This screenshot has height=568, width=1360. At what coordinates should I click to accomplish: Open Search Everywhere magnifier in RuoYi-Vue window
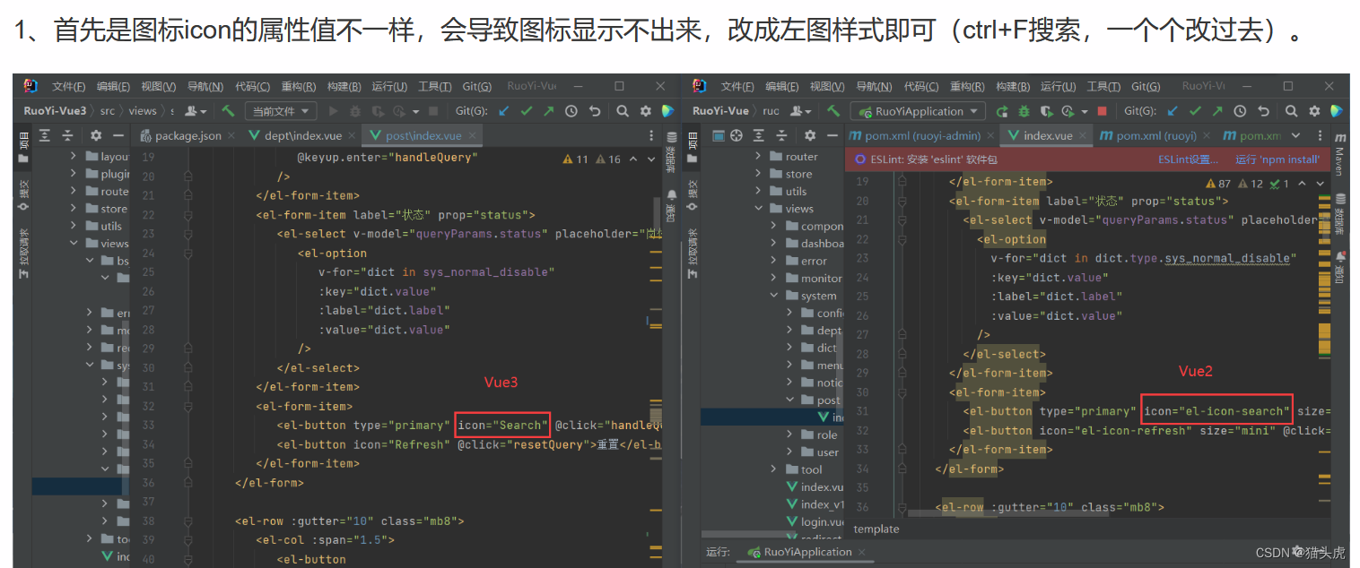tap(1291, 111)
